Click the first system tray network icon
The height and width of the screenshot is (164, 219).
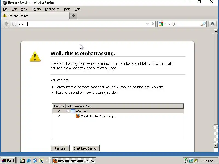pyautogui.click(x=186, y=160)
